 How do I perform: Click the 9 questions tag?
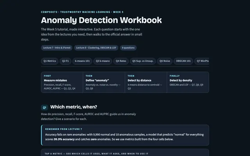point(128,48)
